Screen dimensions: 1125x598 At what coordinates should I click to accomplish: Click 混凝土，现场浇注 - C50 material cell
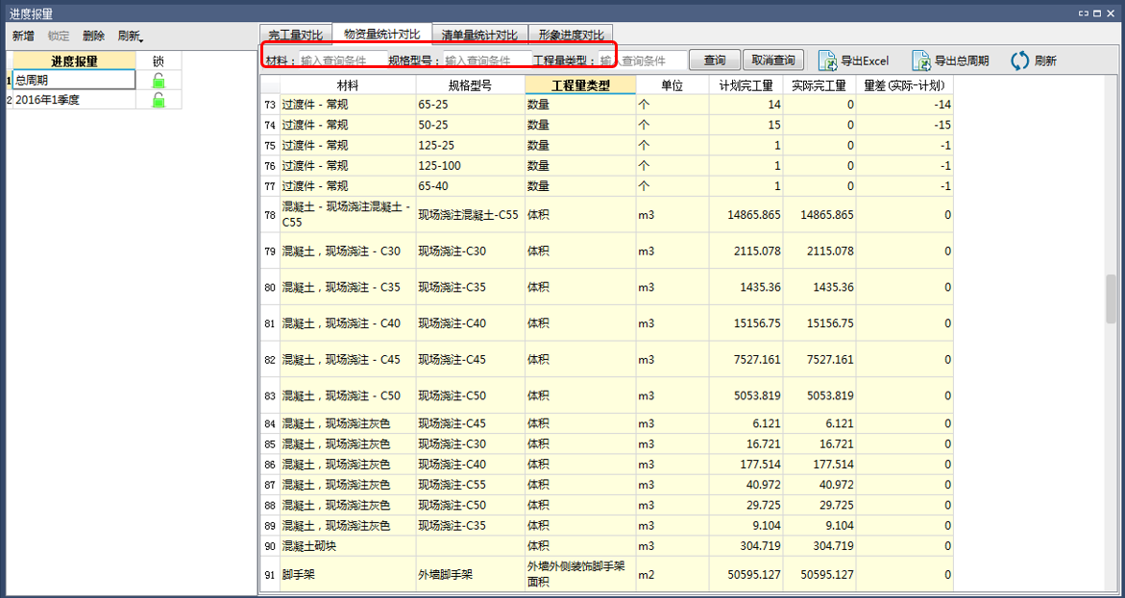click(348, 395)
